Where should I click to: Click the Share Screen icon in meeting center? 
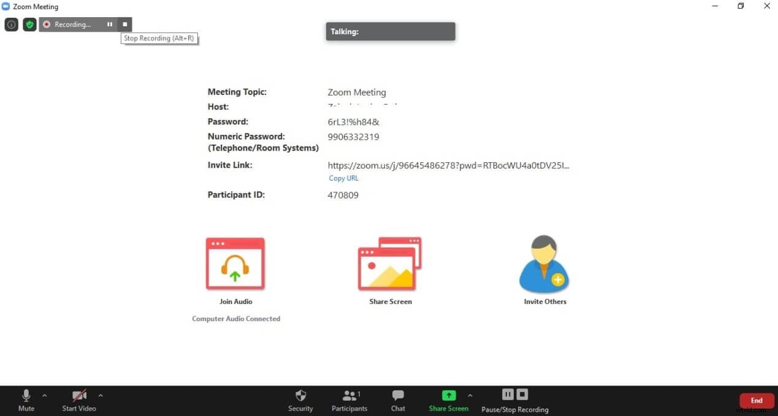click(390, 263)
